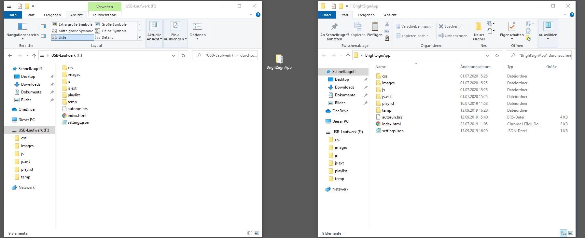
Task: Open Optionen in the USB-Laufwerk ribbon
Action: 198,31
